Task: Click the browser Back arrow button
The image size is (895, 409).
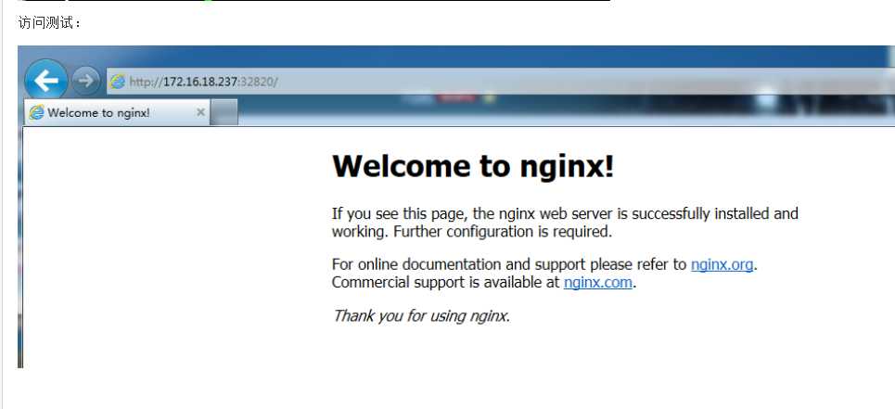Action: pyautogui.click(x=46, y=81)
